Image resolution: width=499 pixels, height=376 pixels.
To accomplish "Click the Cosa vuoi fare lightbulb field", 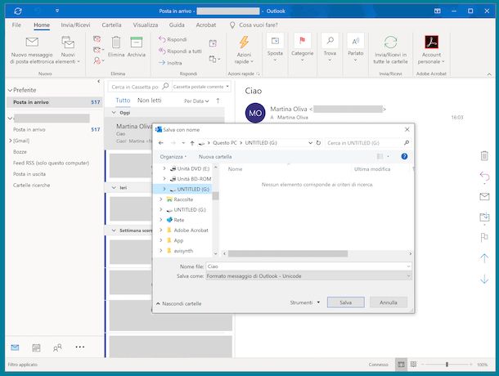I will [254, 25].
